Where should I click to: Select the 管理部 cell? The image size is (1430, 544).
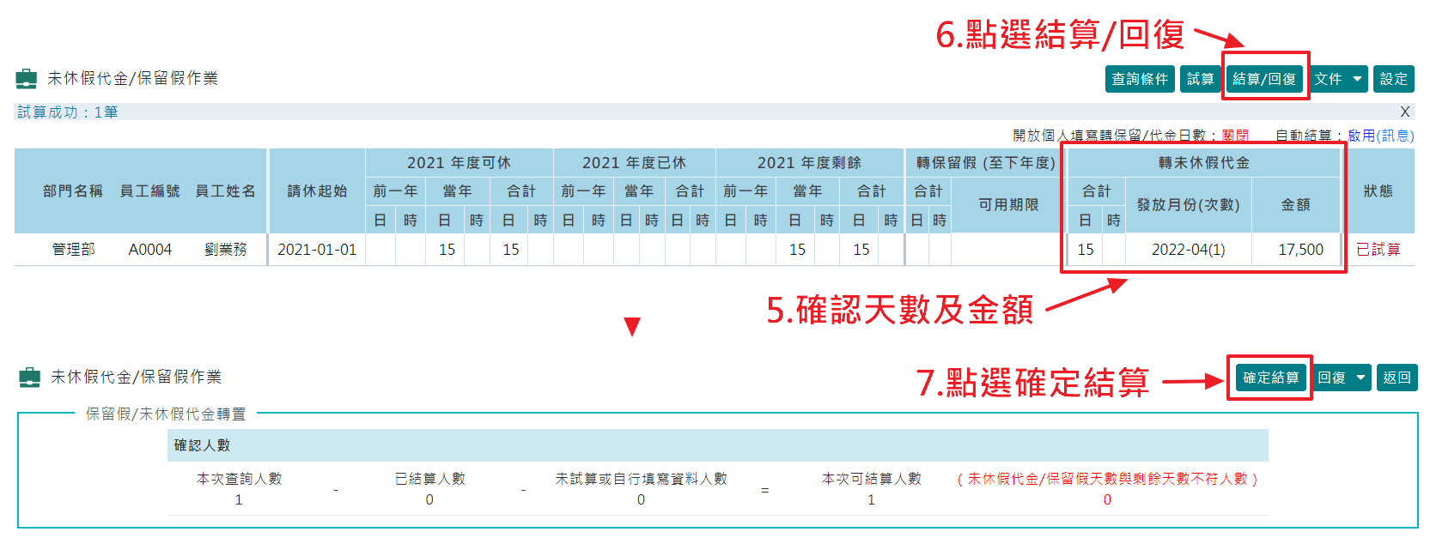(73, 250)
